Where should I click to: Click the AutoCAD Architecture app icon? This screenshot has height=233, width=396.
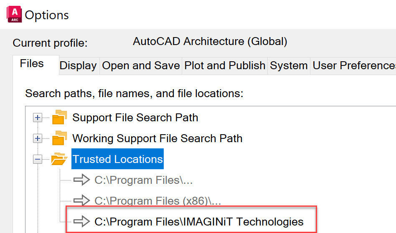15,14
